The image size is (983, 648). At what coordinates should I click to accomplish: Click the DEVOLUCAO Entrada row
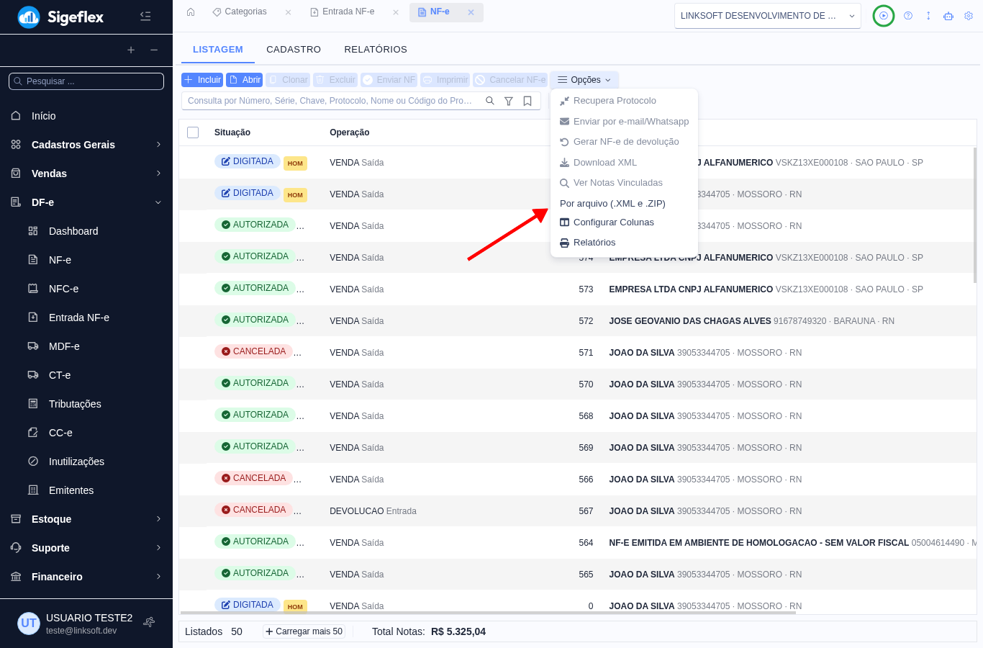[x=578, y=511]
